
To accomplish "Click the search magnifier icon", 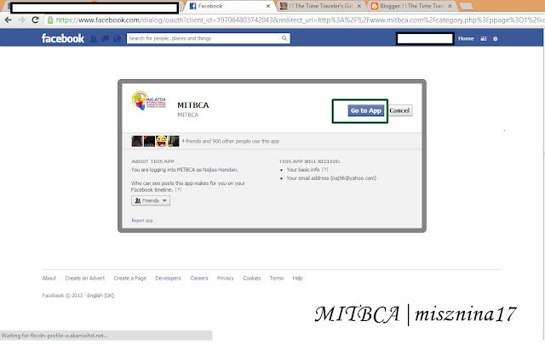I will (x=284, y=38).
